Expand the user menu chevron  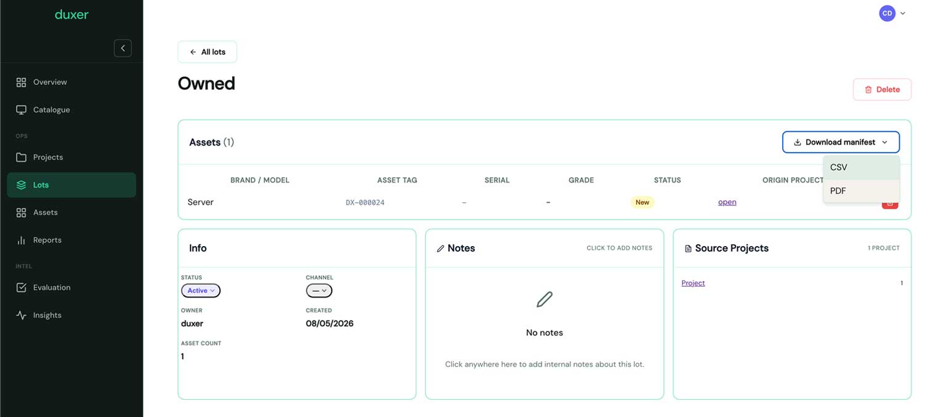903,14
